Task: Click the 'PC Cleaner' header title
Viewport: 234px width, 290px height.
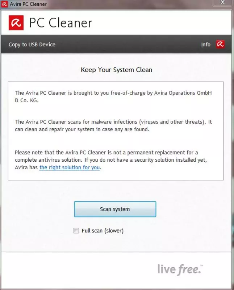Action: coord(60,23)
